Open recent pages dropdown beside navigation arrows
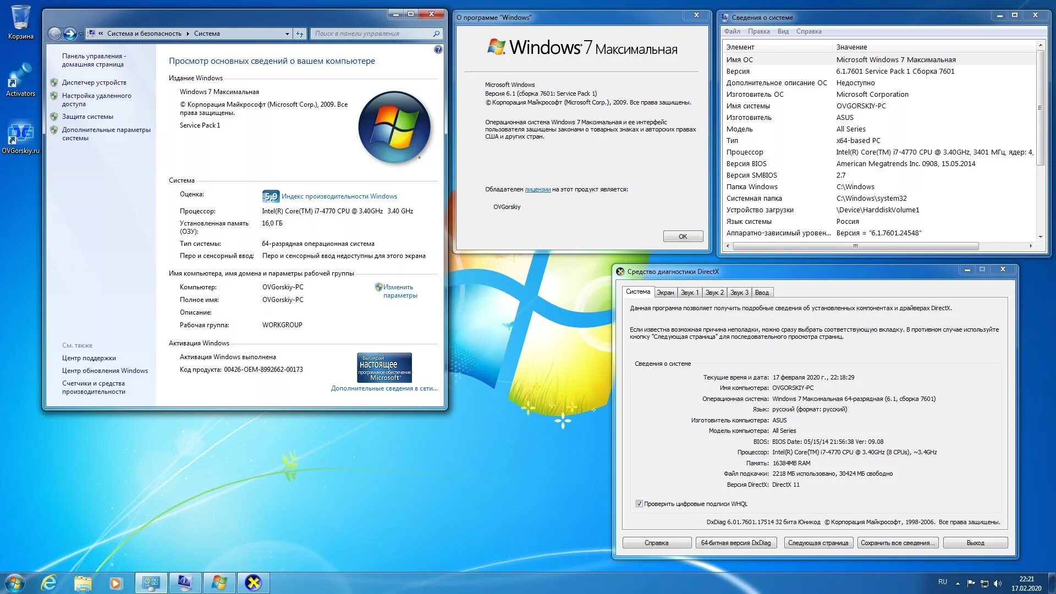Image resolution: width=1056 pixels, height=594 pixels. 81,34
